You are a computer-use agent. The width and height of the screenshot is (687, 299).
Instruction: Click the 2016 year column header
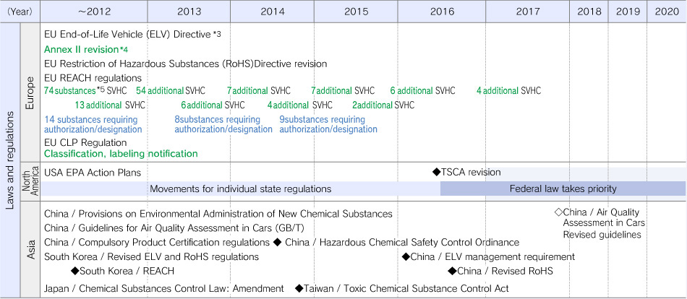coord(442,12)
